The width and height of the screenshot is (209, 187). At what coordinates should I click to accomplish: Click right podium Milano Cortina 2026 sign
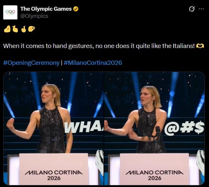154,169
